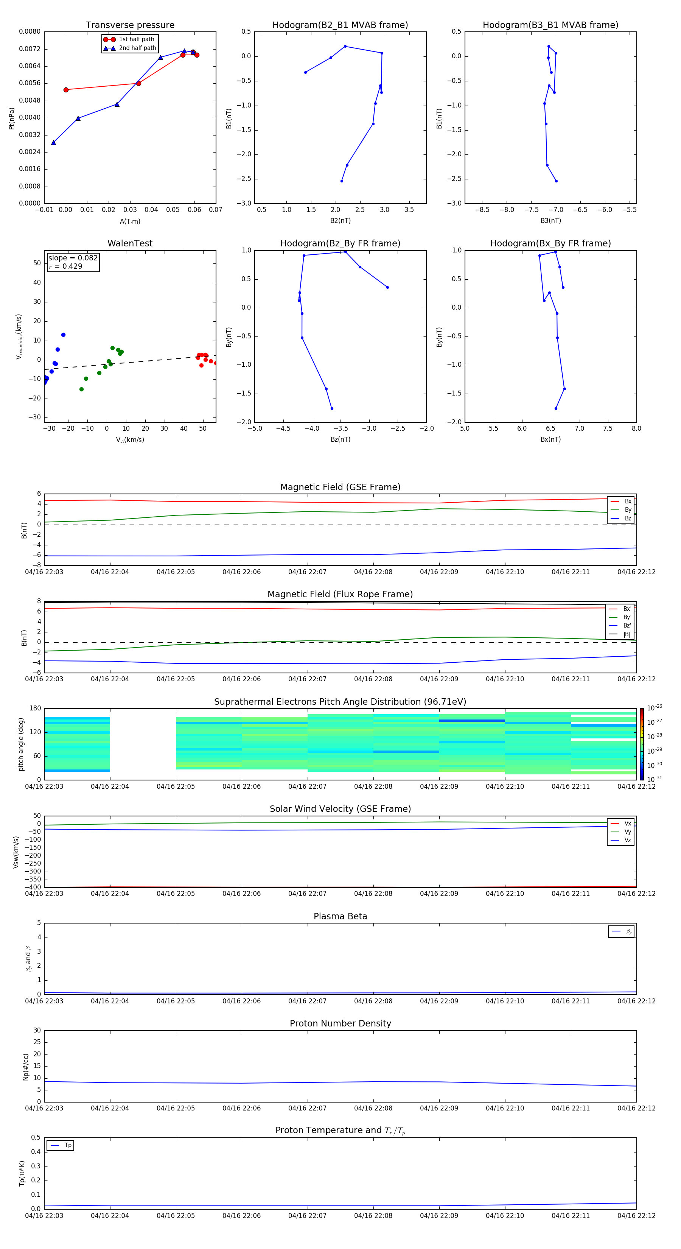Click the 'Proton Temperature and Te/Tp' title
This screenshot has width=681, height=1249.
(340, 1131)
